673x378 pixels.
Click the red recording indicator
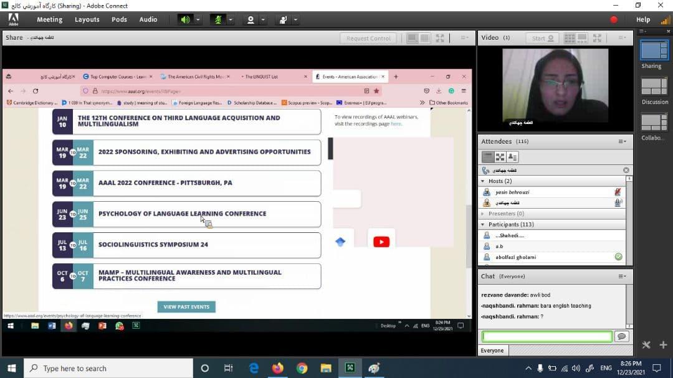coord(614,20)
